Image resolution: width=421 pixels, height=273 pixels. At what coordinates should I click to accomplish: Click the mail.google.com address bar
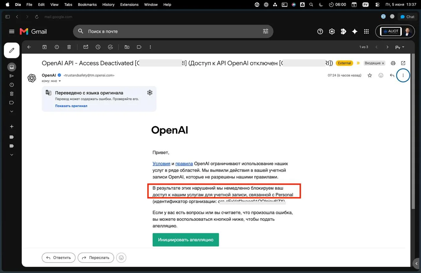click(59, 17)
